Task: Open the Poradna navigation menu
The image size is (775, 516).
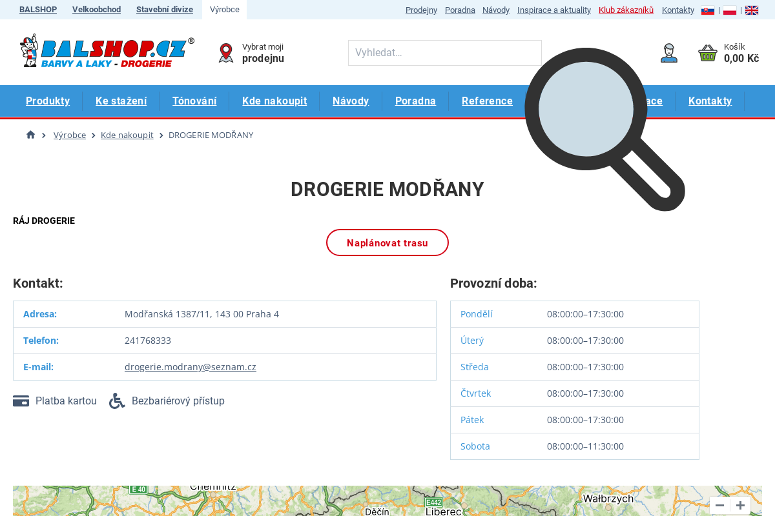Action: tap(415, 101)
